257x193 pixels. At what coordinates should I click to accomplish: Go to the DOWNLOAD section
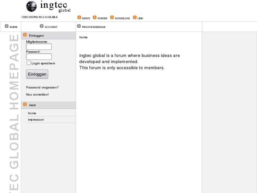(x=122, y=18)
